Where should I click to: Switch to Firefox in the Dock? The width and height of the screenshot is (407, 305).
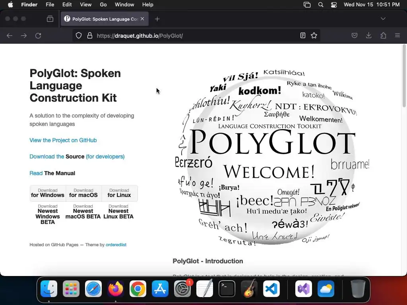pyautogui.click(x=116, y=289)
